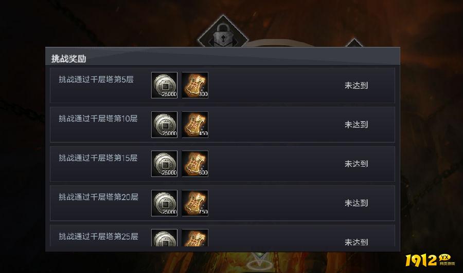Viewport: 463px width, 273px height.
Task: Click the silver coins icon in floor 25 row
Action: pyautogui.click(x=164, y=238)
